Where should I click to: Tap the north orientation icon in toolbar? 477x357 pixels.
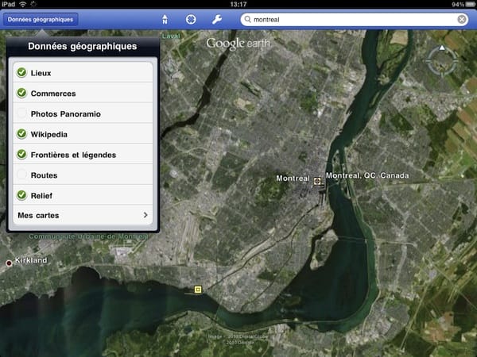[165, 18]
